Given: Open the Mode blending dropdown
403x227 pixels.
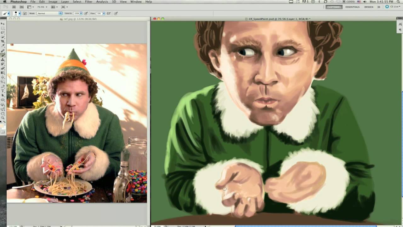Looking at the screenshot, I should 49,13.
